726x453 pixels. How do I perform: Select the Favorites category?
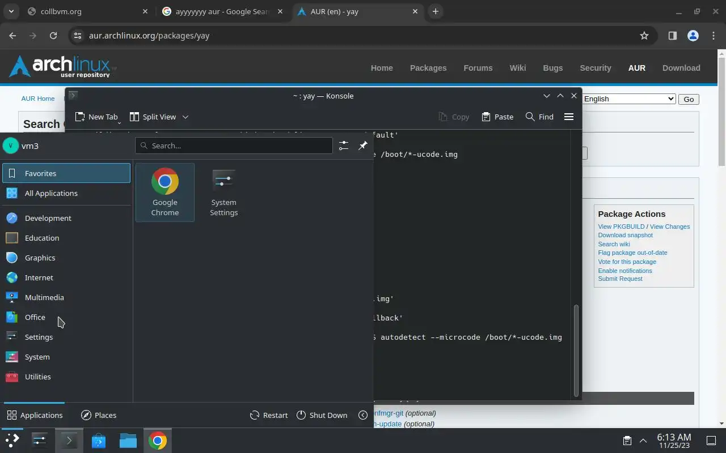pyautogui.click(x=66, y=173)
